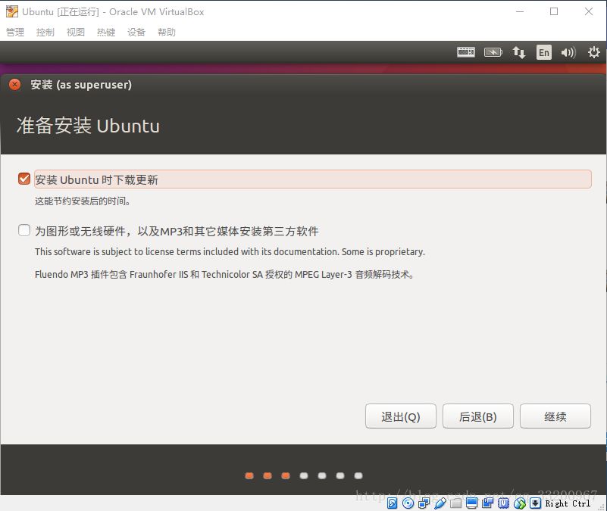Click the VirtualBox CPU virtualization chip icon
Screen dimensions: 607x511
(x=503, y=503)
